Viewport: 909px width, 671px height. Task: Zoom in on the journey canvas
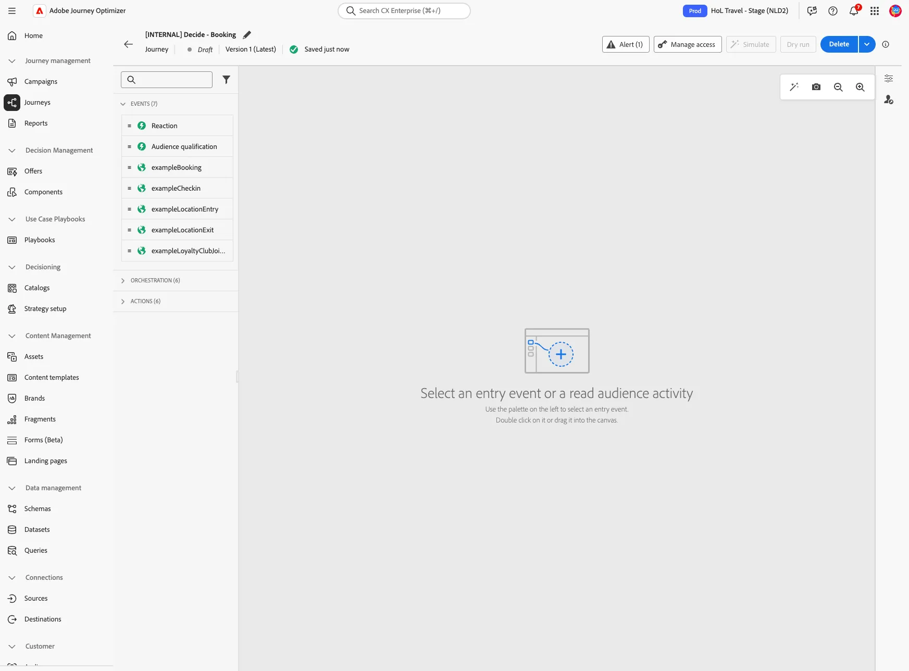(860, 87)
